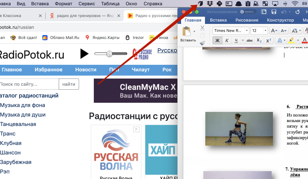The image size is (308, 179).
Task: Toggle italic formatting (К)
Action: tap(227, 41)
